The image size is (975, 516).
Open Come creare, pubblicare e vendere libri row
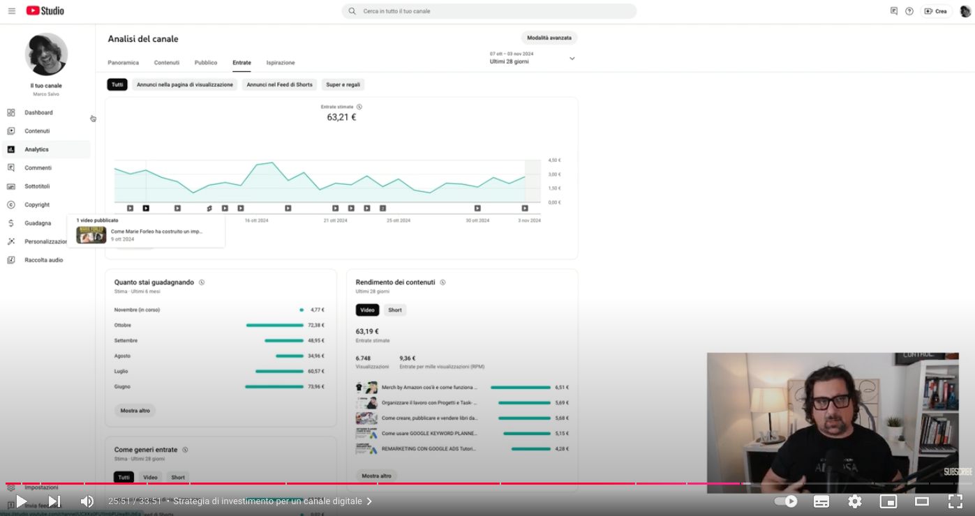(462, 418)
